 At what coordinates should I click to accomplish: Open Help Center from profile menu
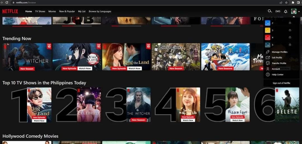point(278,75)
